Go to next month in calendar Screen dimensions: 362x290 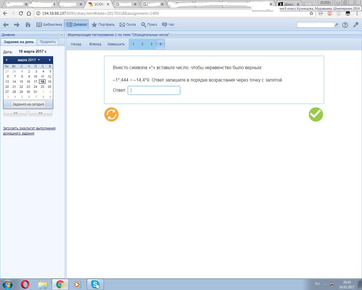(49, 60)
